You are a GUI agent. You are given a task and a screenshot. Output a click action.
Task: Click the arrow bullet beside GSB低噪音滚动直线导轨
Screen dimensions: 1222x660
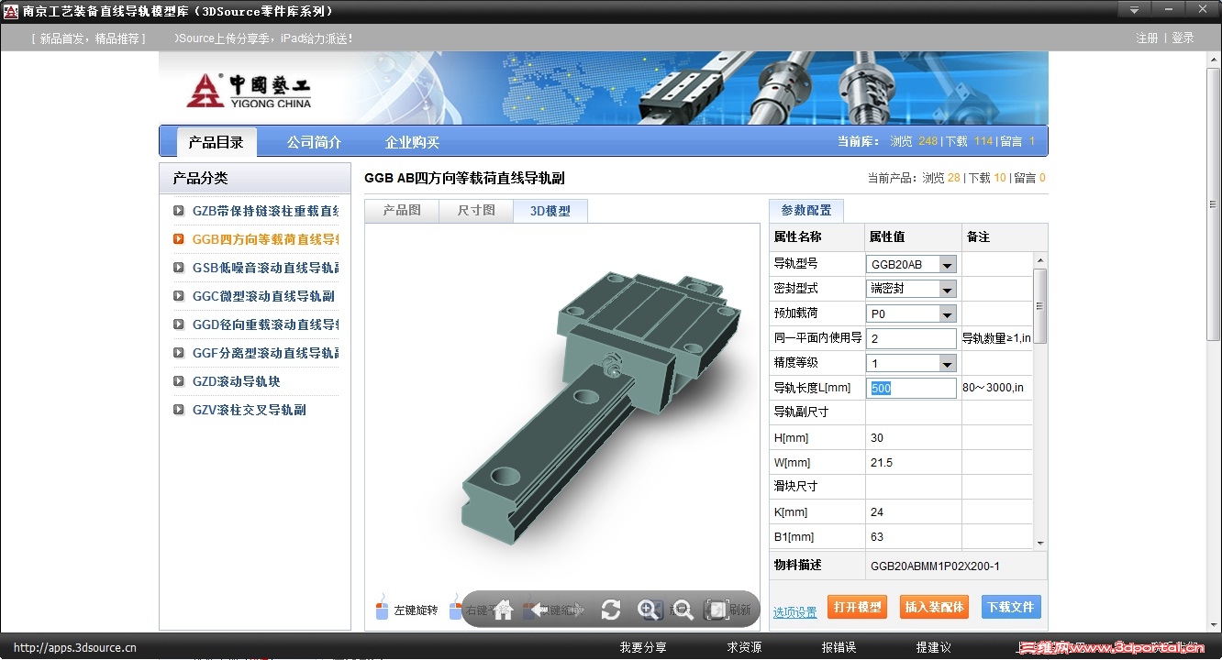(x=179, y=268)
